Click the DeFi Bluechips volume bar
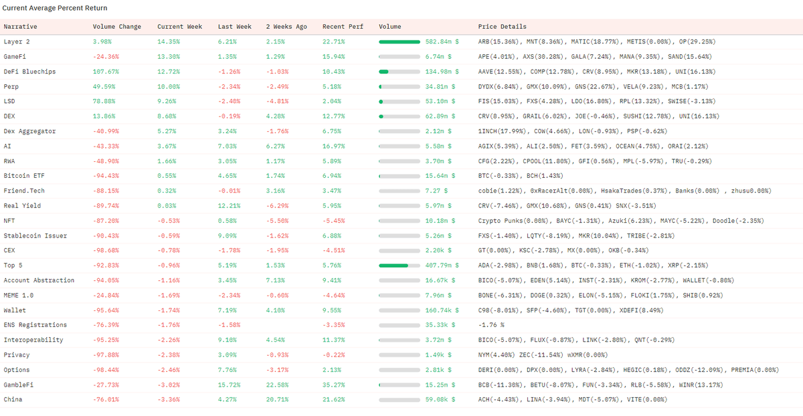 coord(399,72)
